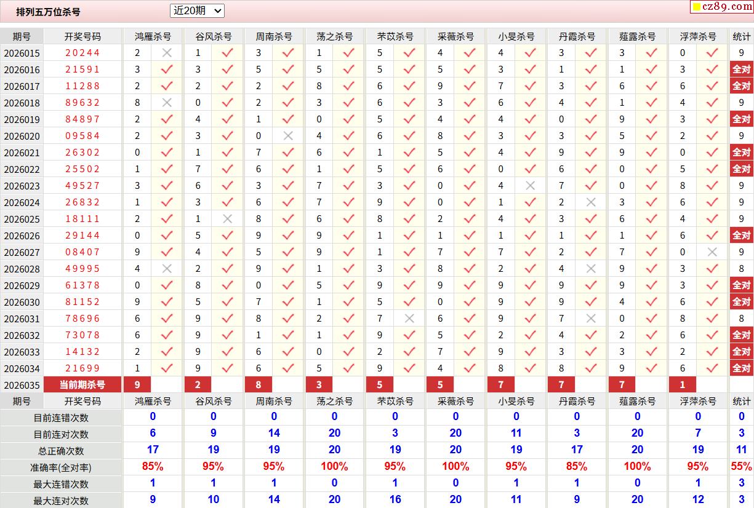Click the 当前期杀号 label in row 2026035
The image size is (754, 508).
coord(82,385)
